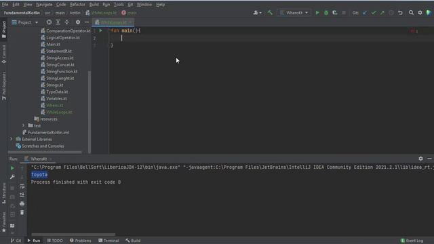
Task: Click the run gutter arrow beside fun main
Action: point(101,30)
